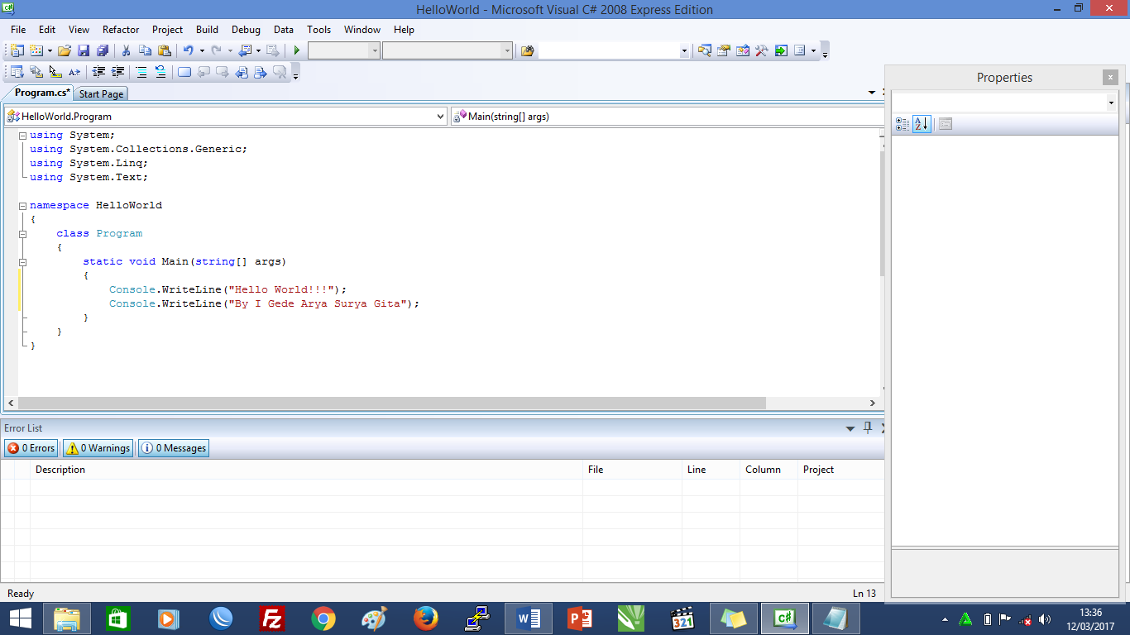Open the Properties object selector dropdown
Viewport: 1130px width, 635px height.
point(1111,103)
